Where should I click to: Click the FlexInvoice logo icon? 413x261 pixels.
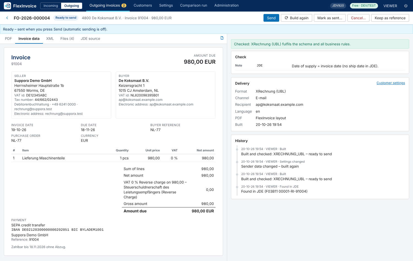[x=7, y=5]
